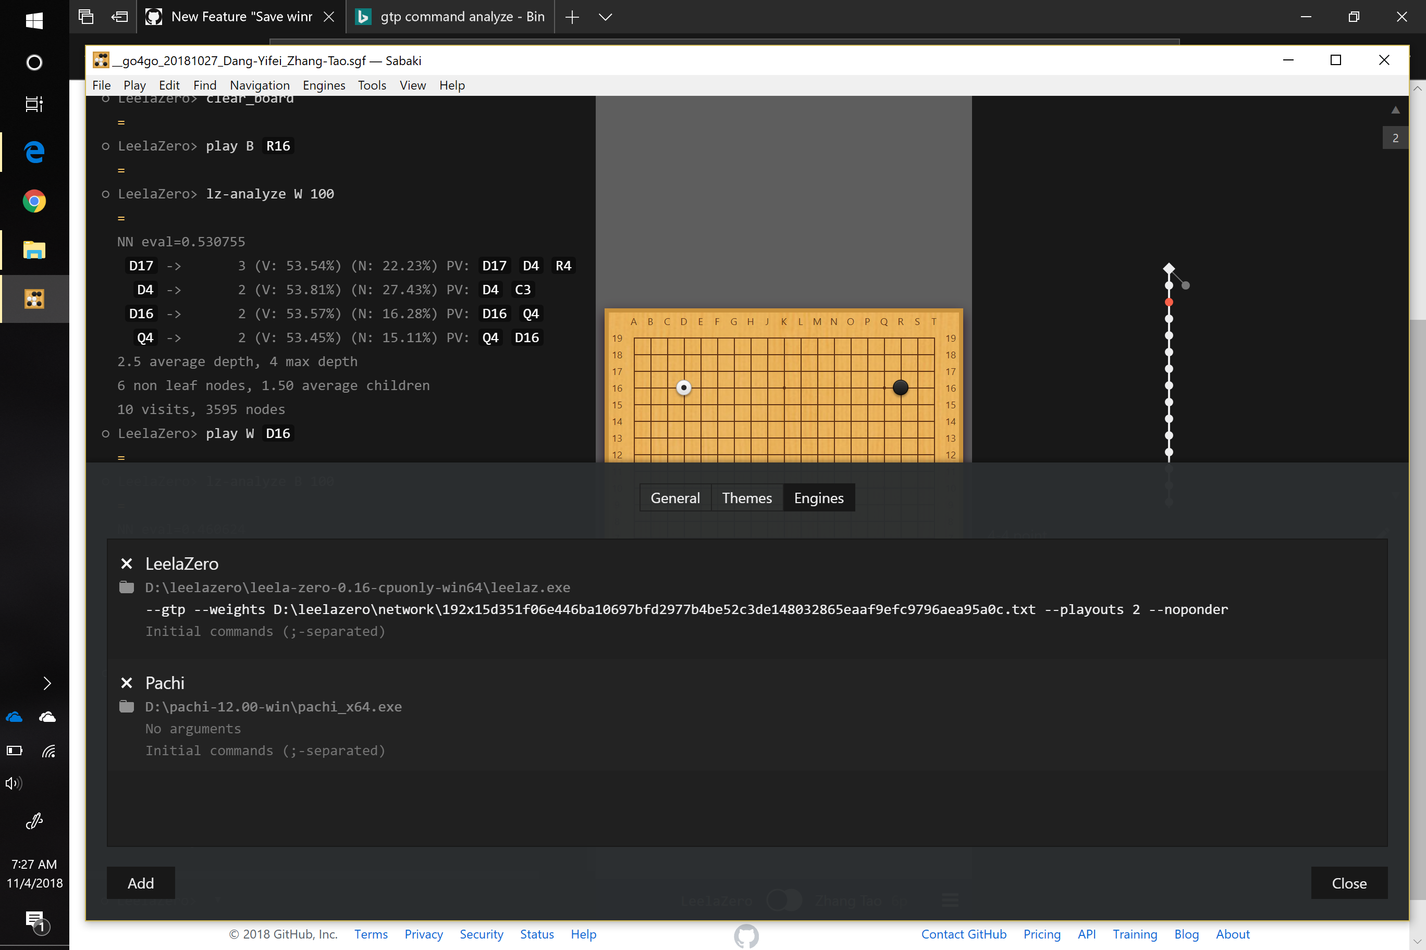Click Pachi initial commands field
Screen dimensions: 1426x950
pyautogui.click(x=760, y=751)
